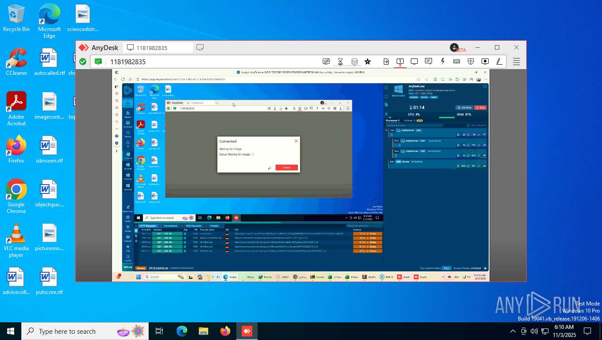The height and width of the screenshot is (340, 602).
Task: Open Firefox desktop shortcut
Action: pos(16,150)
